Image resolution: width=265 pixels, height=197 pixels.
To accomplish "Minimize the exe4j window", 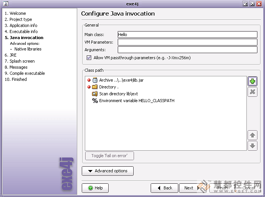I will pyautogui.click(x=245, y=4).
